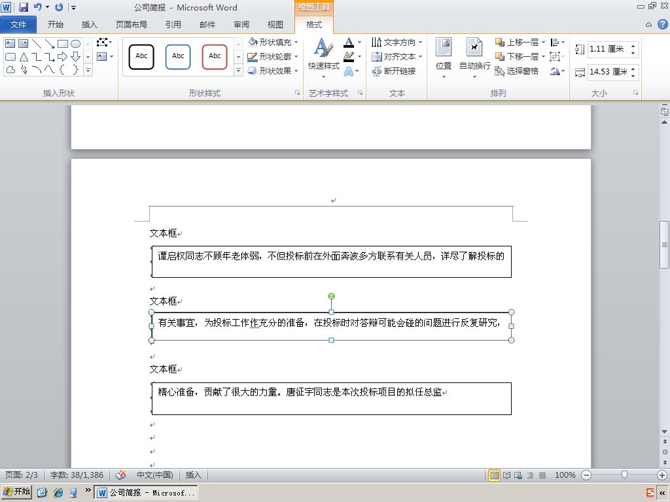Decrease the shape width value
Viewport: 670px width, 502px height.
point(633,76)
